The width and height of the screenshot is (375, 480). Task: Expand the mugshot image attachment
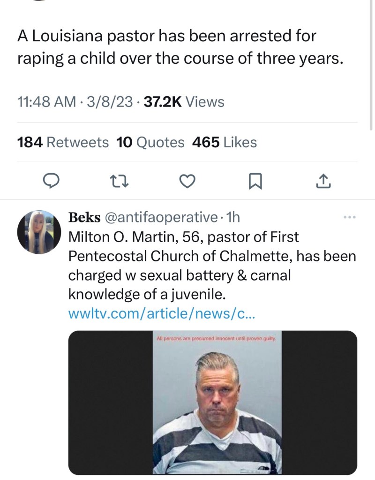[x=213, y=402]
